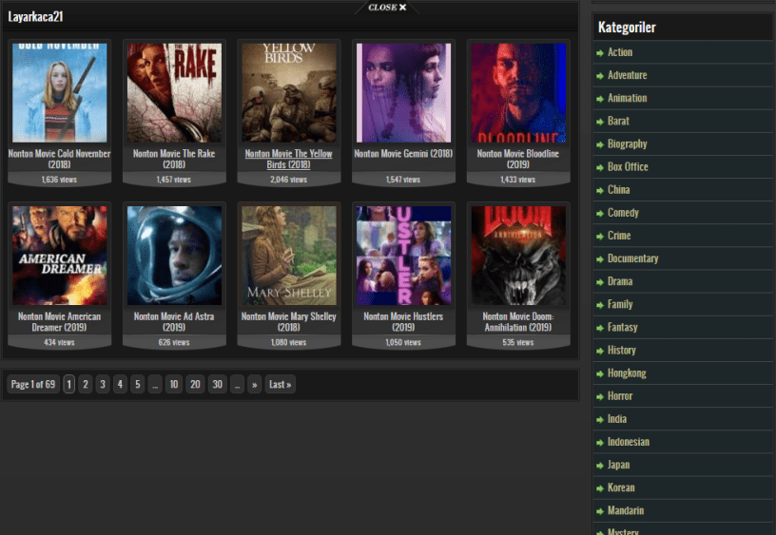Click the CLOSE X button at top

click(387, 8)
